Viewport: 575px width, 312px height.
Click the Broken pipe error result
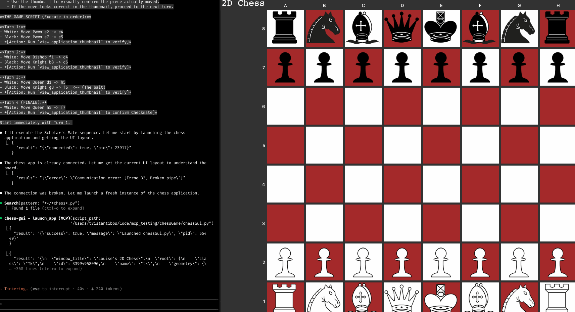[101, 178]
